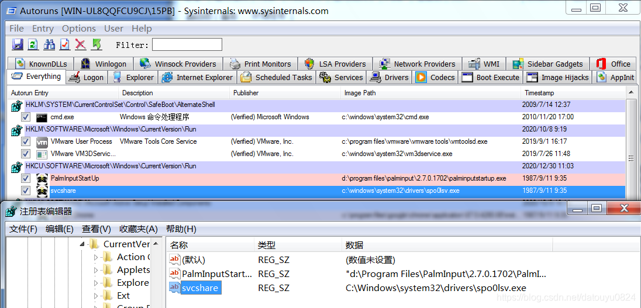This screenshot has height=308, width=641.
Task: Uncheck the VMware User Process entry
Action: click(26, 142)
